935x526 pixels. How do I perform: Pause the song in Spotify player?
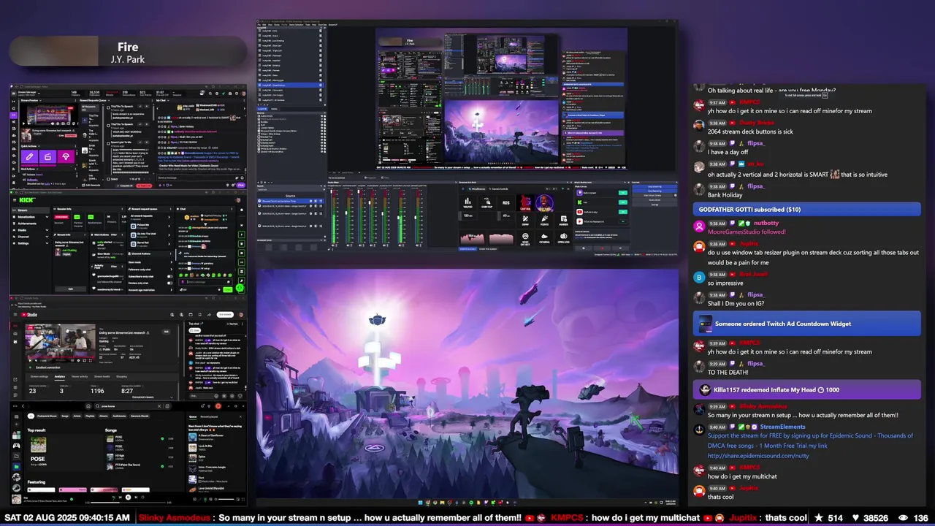pyautogui.click(x=128, y=497)
